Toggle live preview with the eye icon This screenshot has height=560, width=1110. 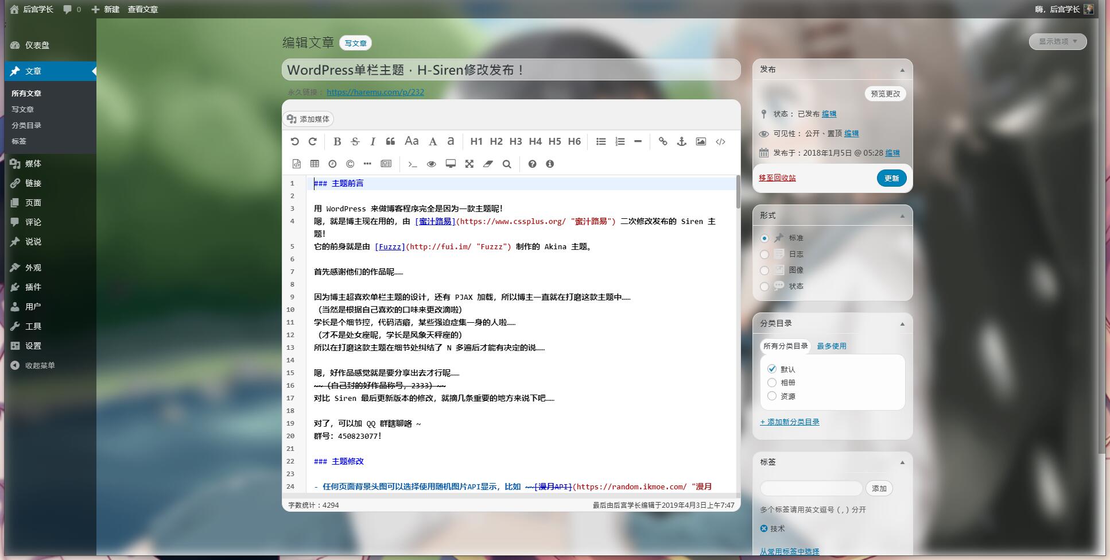point(431,164)
